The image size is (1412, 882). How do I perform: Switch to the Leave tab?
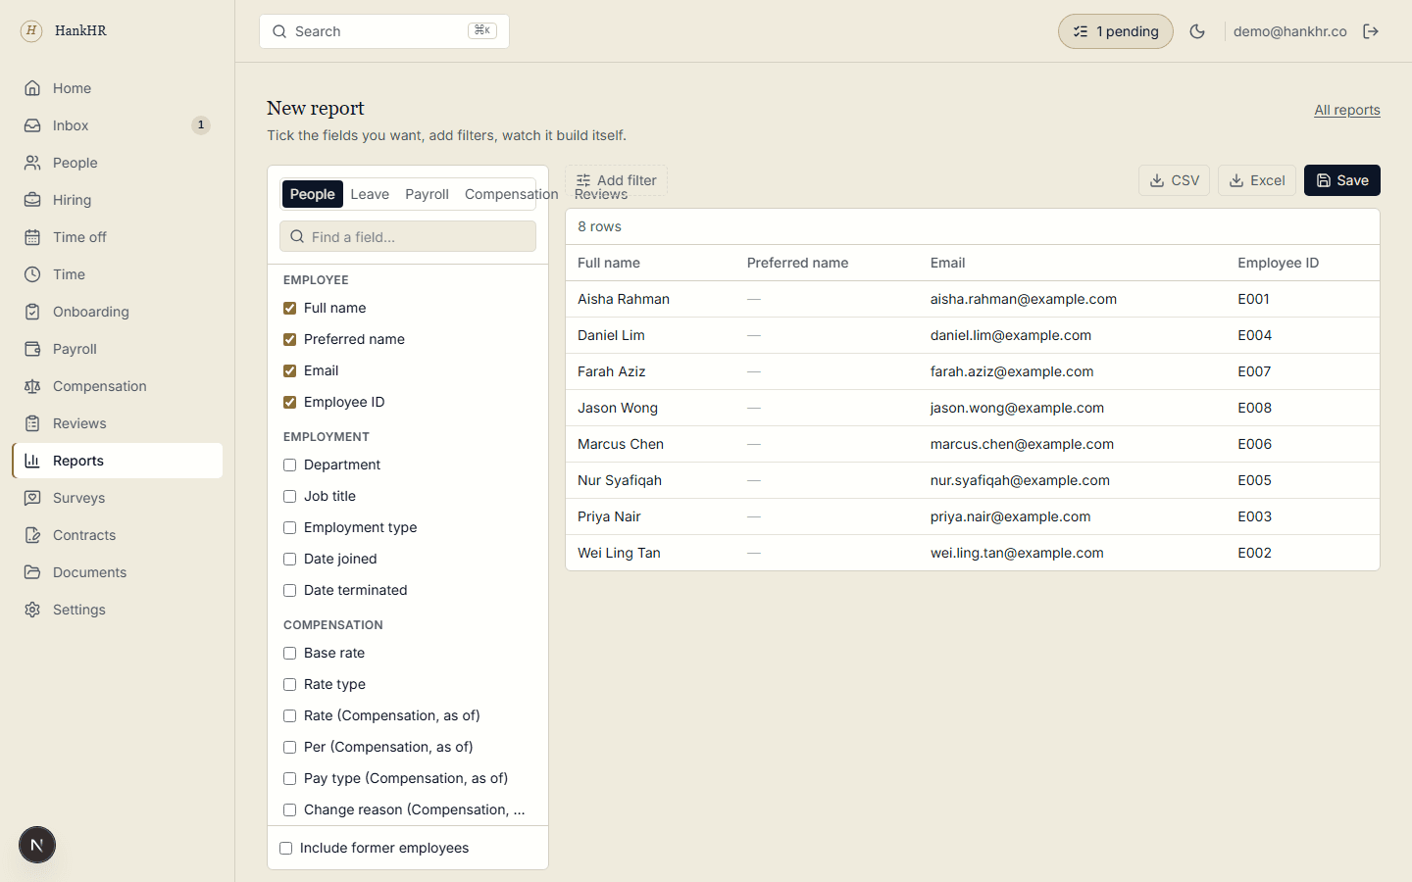[370, 194]
